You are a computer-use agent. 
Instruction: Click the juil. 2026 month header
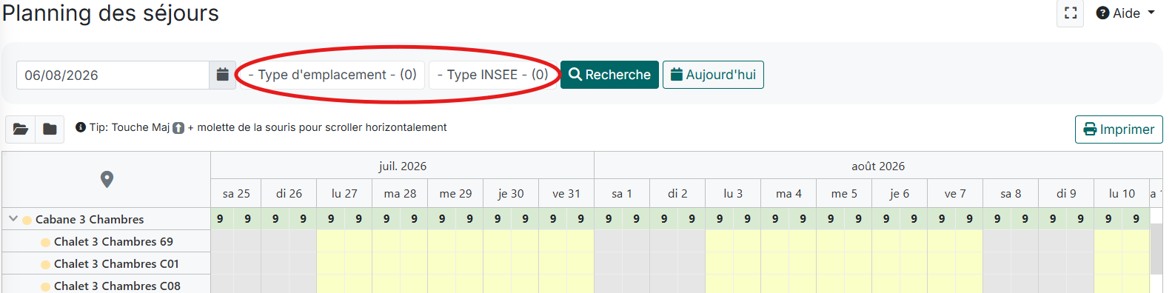(x=402, y=166)
